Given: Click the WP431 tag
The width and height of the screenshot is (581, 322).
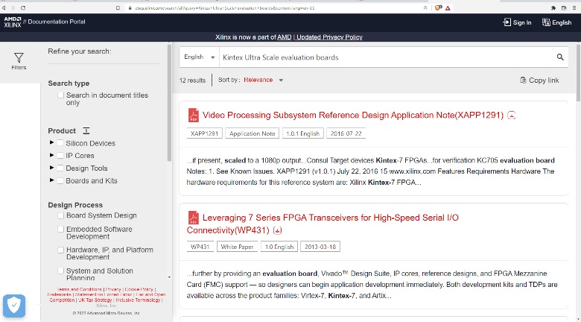Looking at the screenshot, I should pos(200,247).
